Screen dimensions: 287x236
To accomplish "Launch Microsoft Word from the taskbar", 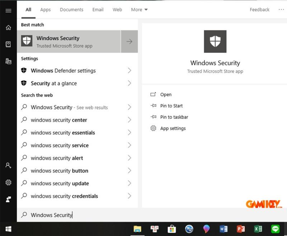I will coord(224,228).
